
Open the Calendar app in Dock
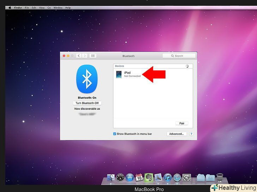[x=139, y=178]
